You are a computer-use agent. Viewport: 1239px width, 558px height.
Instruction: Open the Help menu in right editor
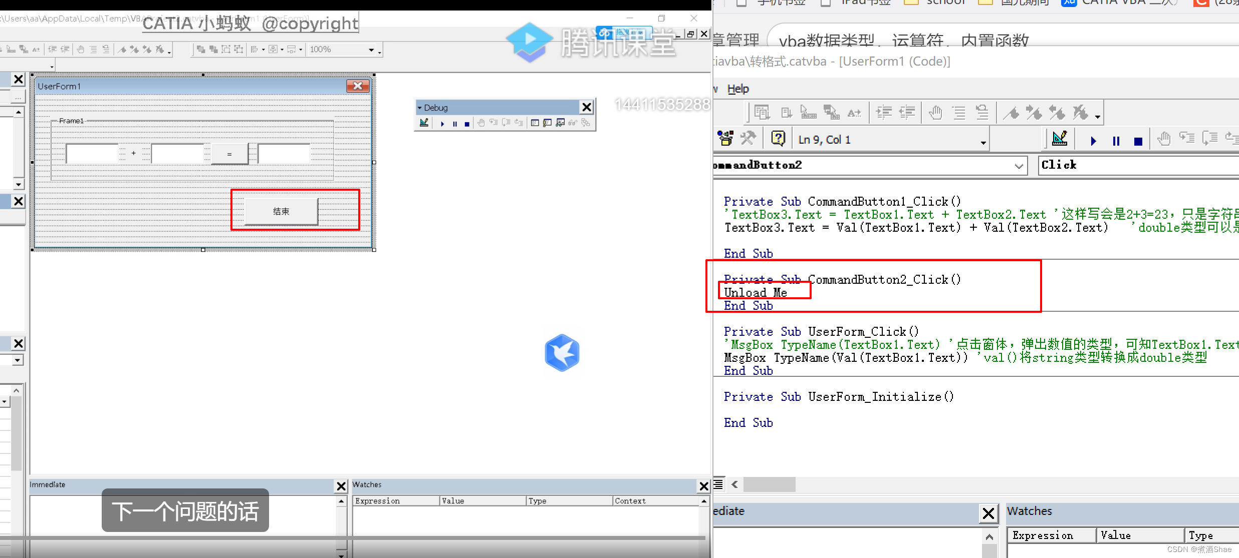pyautogui.click(x=738, y=89)
